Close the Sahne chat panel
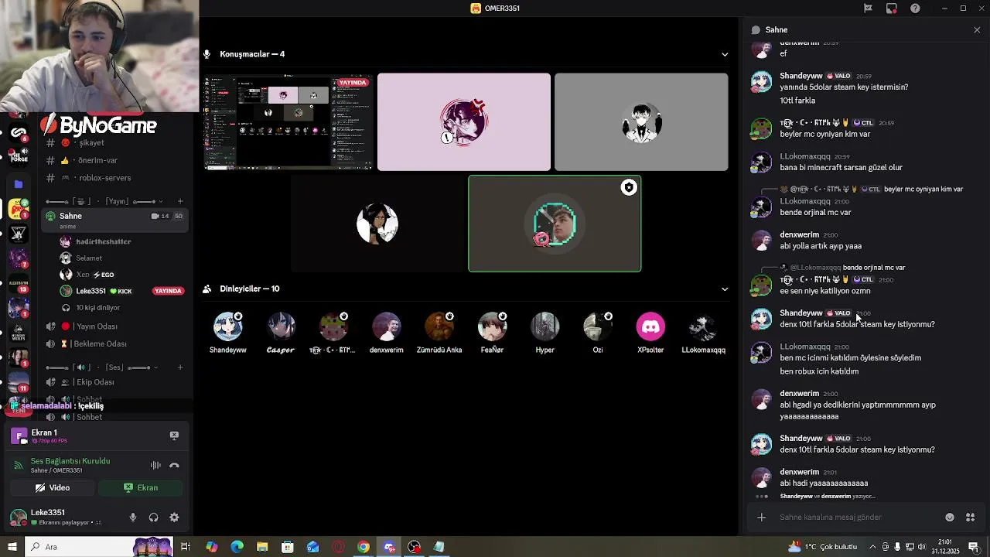This screenshot has height=557, width=990. coord(977,30)
